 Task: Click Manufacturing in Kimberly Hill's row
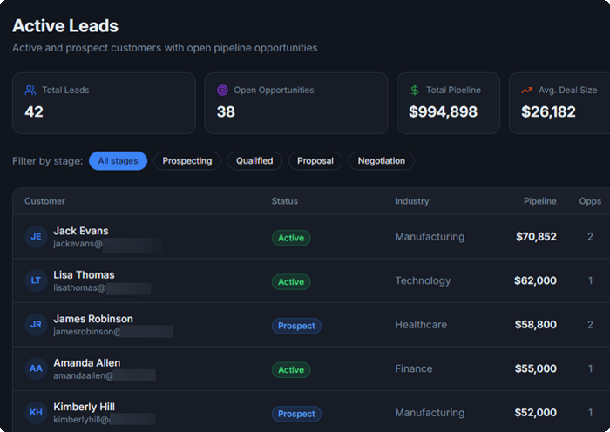430,413
